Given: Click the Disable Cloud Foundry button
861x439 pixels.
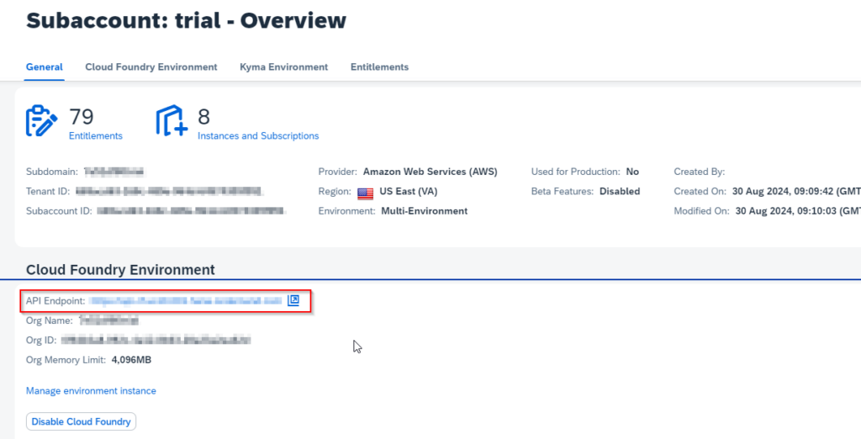Looking at the screenshot, I should [x=82, y=421].
